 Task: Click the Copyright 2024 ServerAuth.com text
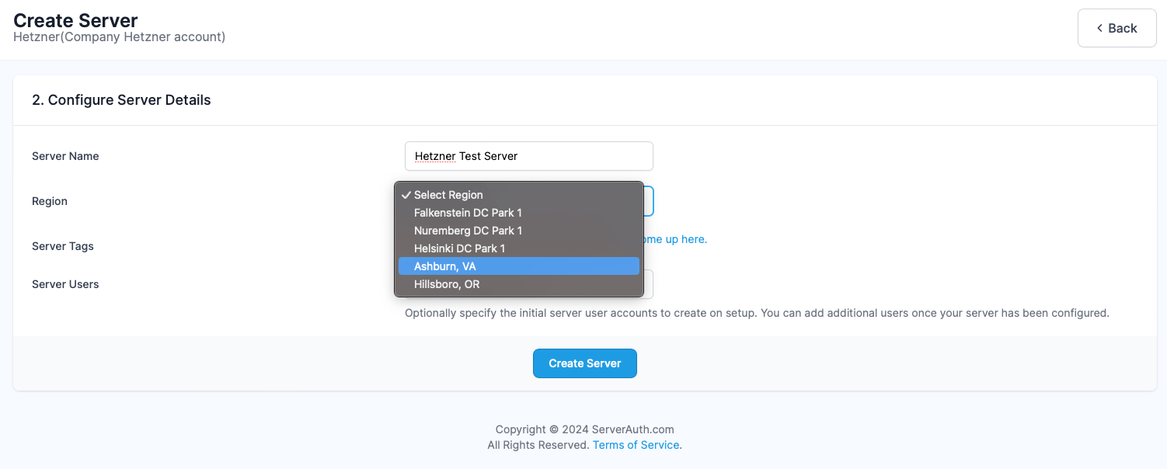pos(585,429)
